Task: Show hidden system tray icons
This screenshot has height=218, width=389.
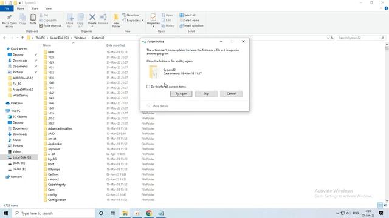Action: tap(337, 213)
